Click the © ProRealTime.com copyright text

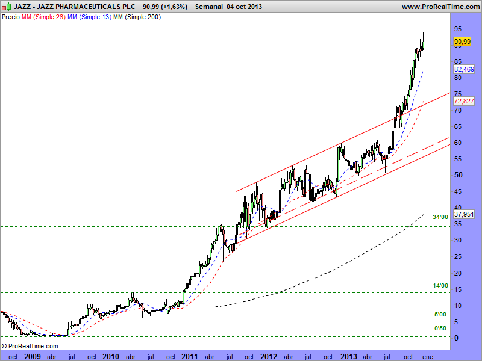point(30,347)
